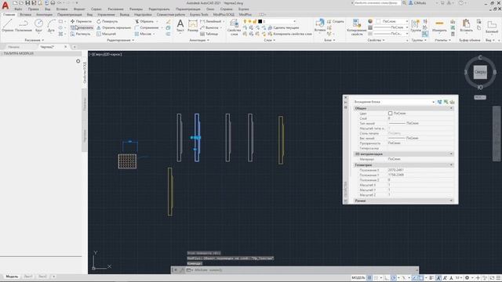Screen dimensions: 502x282
Task: Click the Масштаб (Scale) command
Action: coord(107,34)
